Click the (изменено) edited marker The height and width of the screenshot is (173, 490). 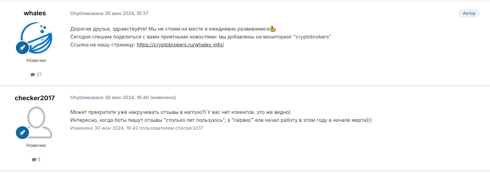coord(163,98)
